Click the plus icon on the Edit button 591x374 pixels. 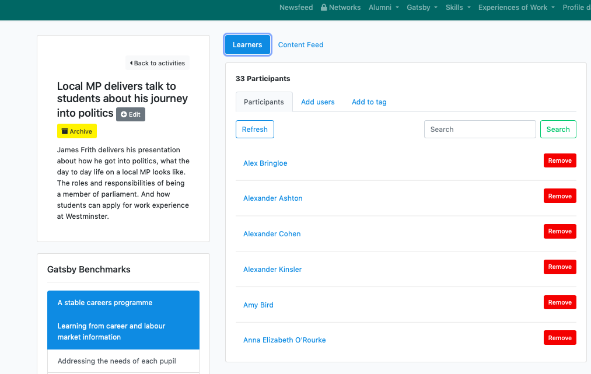(124, 114)
